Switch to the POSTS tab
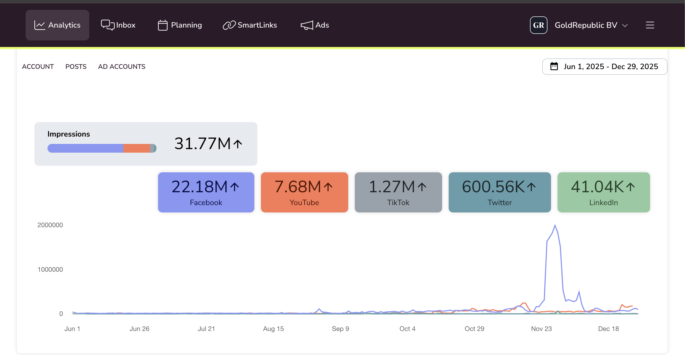Screen dimensions: 685x355 click(x=76, y=67)
